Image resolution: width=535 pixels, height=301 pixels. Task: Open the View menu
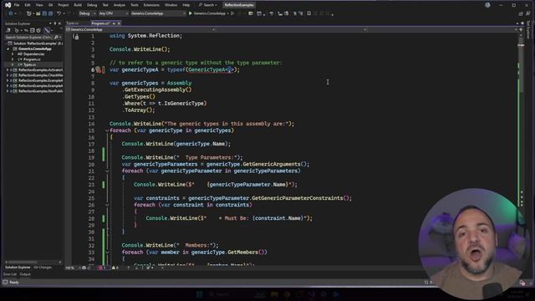[x=39, y=5]
